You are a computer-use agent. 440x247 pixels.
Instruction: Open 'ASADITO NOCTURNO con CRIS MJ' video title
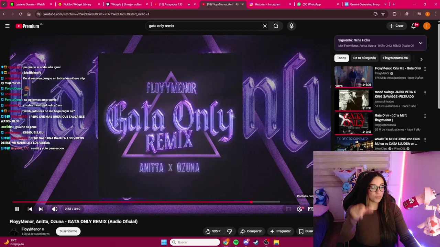point(397,141)
